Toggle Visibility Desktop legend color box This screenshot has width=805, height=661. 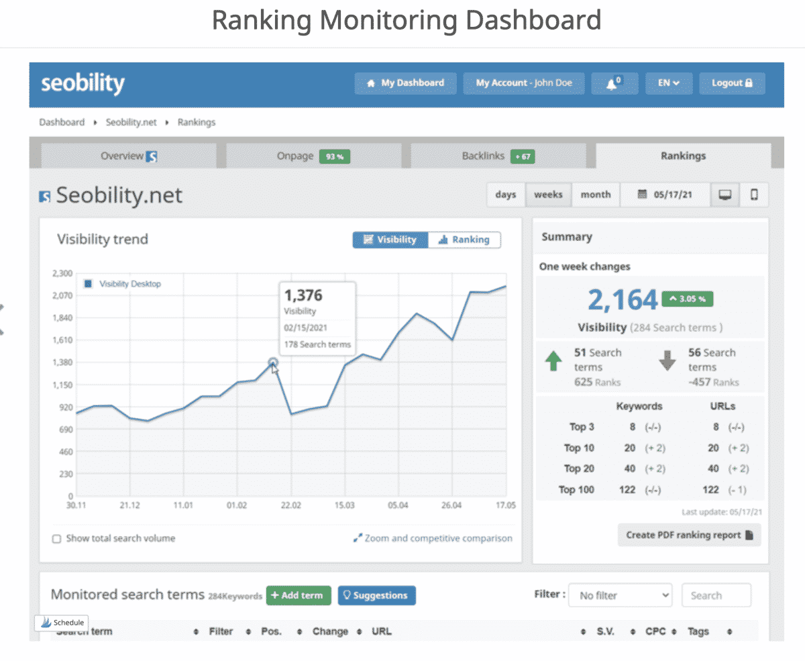(87, 284)
